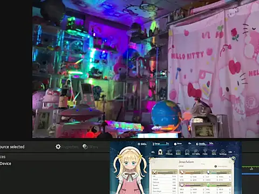259x194 pixels.
Task: Open the Friends icon in game menu
Action: 169,153
